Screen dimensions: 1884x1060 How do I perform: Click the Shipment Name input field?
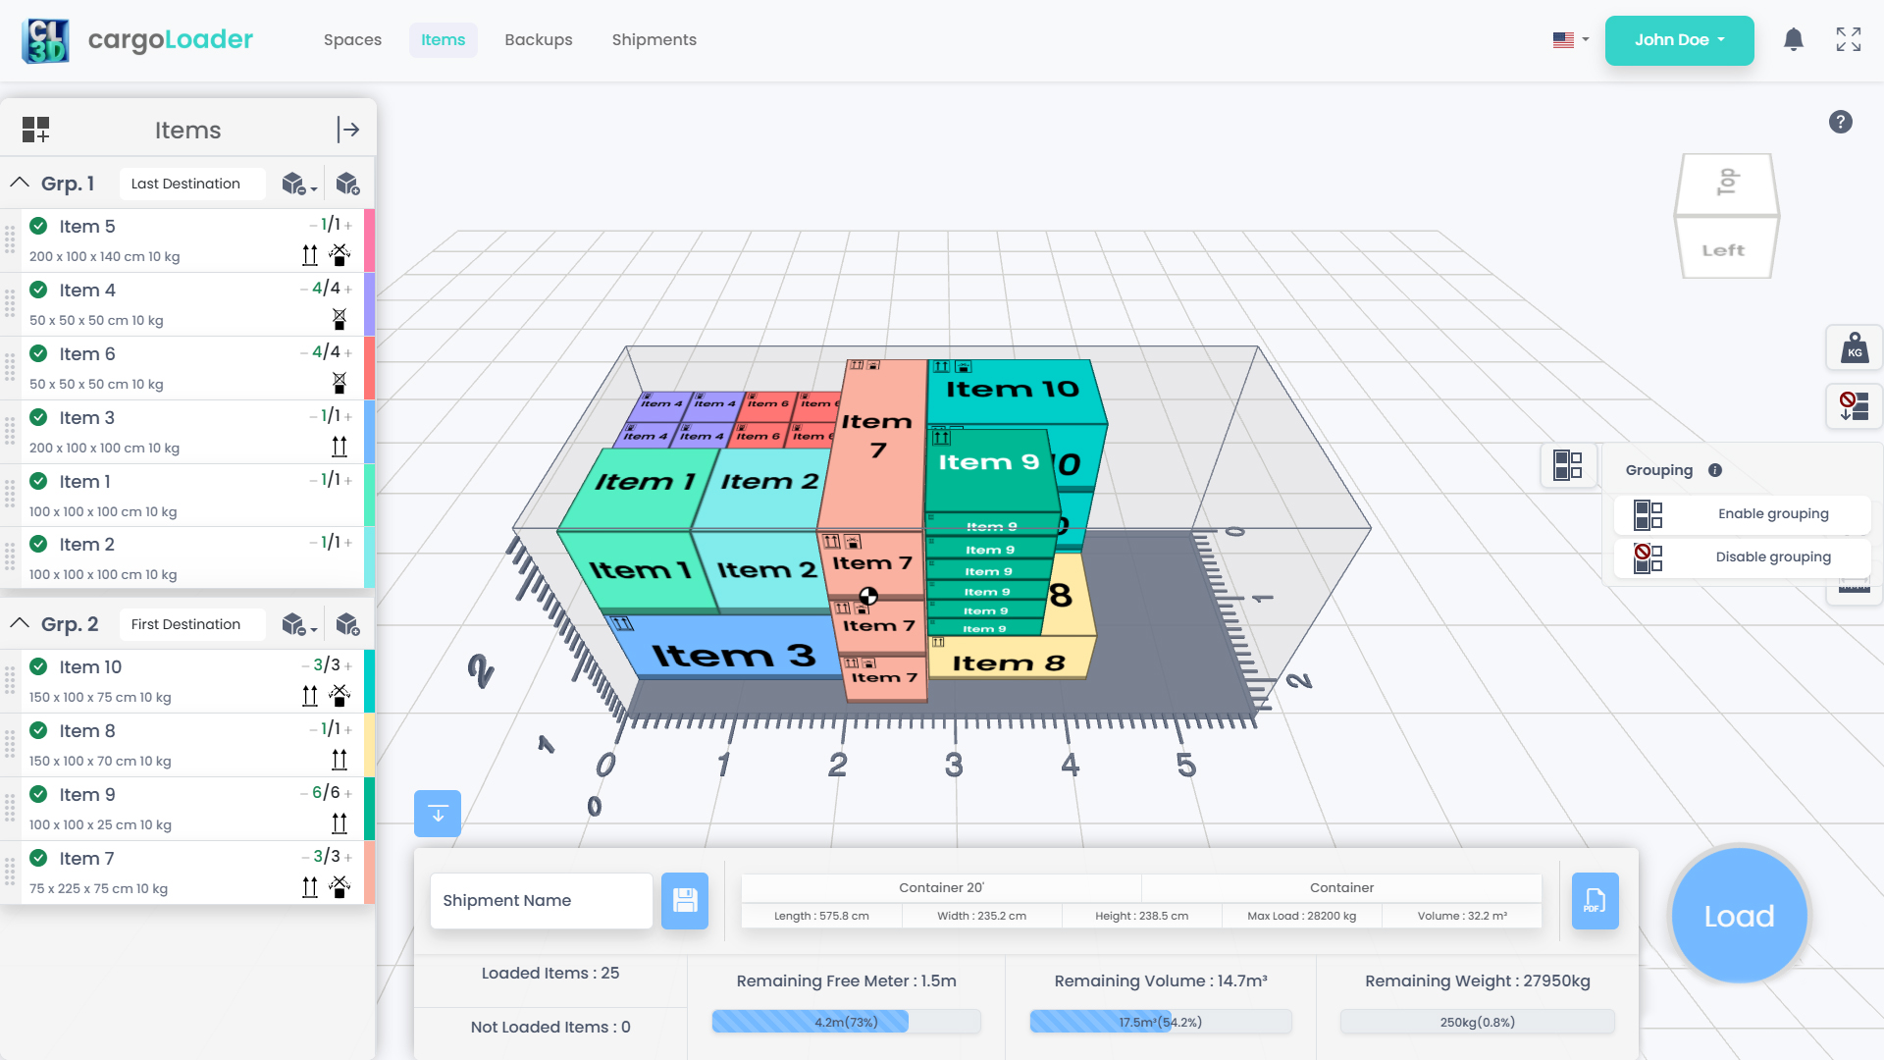[x=542, y=900]
